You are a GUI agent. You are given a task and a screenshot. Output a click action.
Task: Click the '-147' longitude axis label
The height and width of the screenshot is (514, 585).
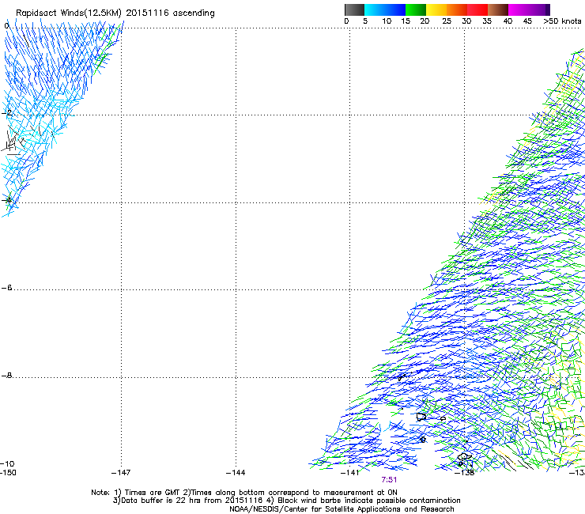click(121, 473)
